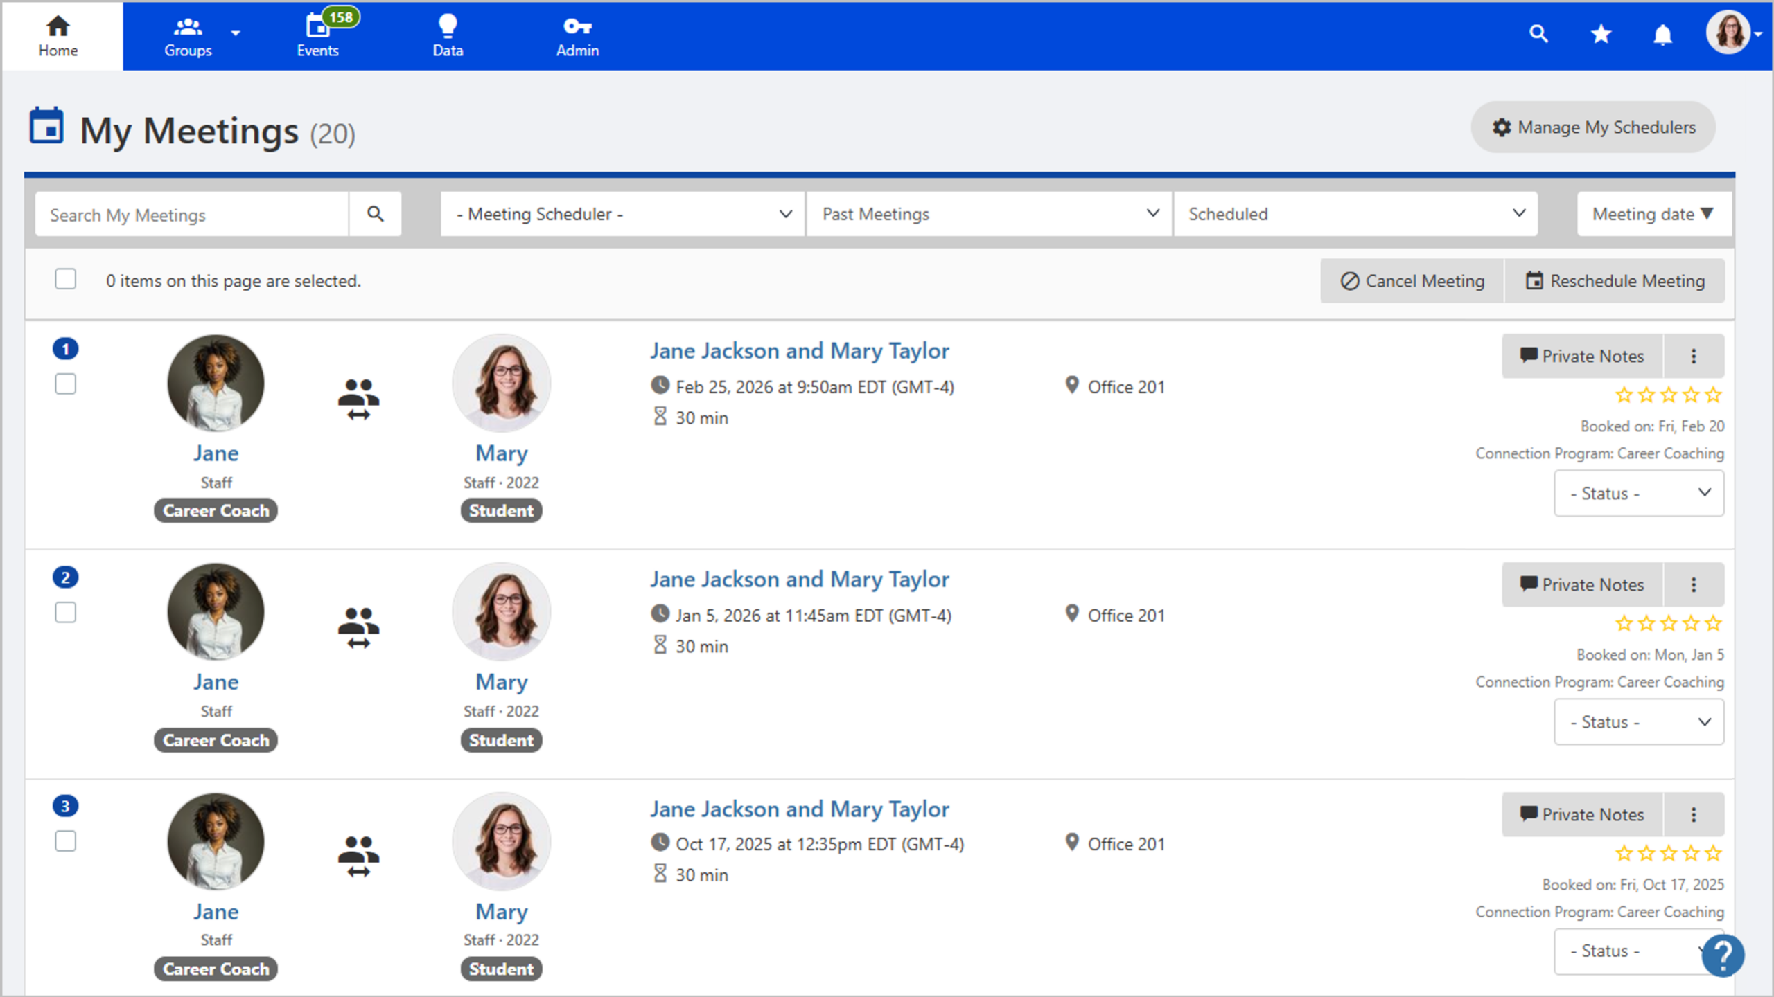Change sort order via Meeting date dropdown
Screen dimensions: 1774x997
click(1654, 214)
